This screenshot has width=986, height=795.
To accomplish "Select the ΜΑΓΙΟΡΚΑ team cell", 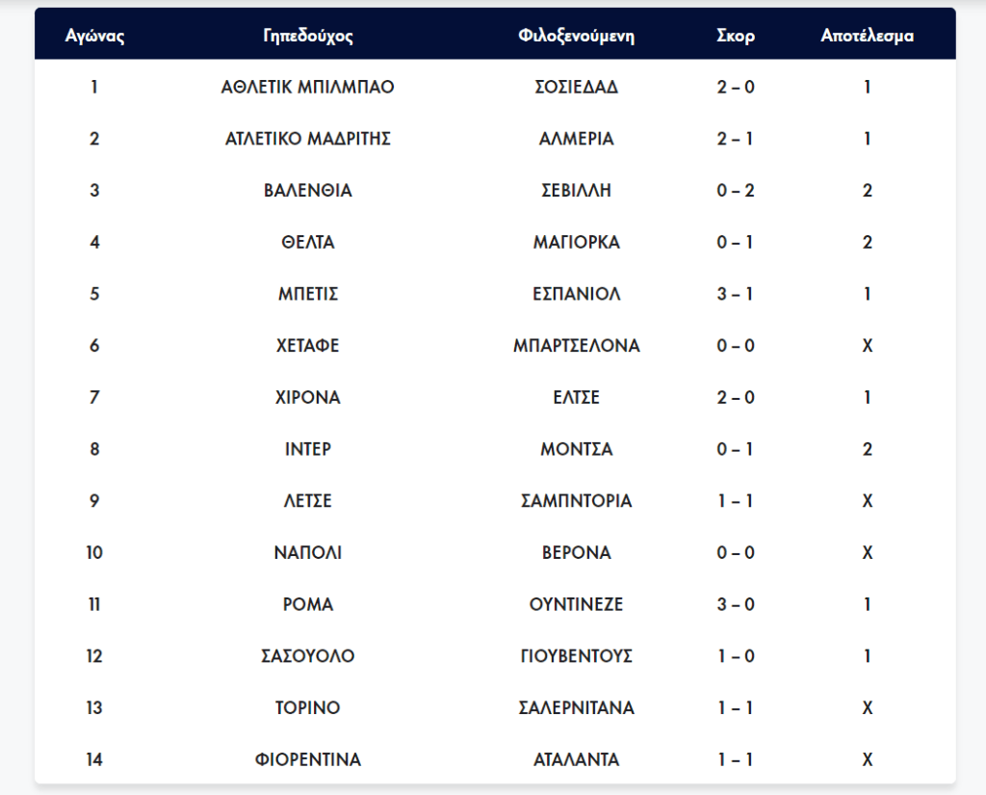I will (x=576, y=243).
